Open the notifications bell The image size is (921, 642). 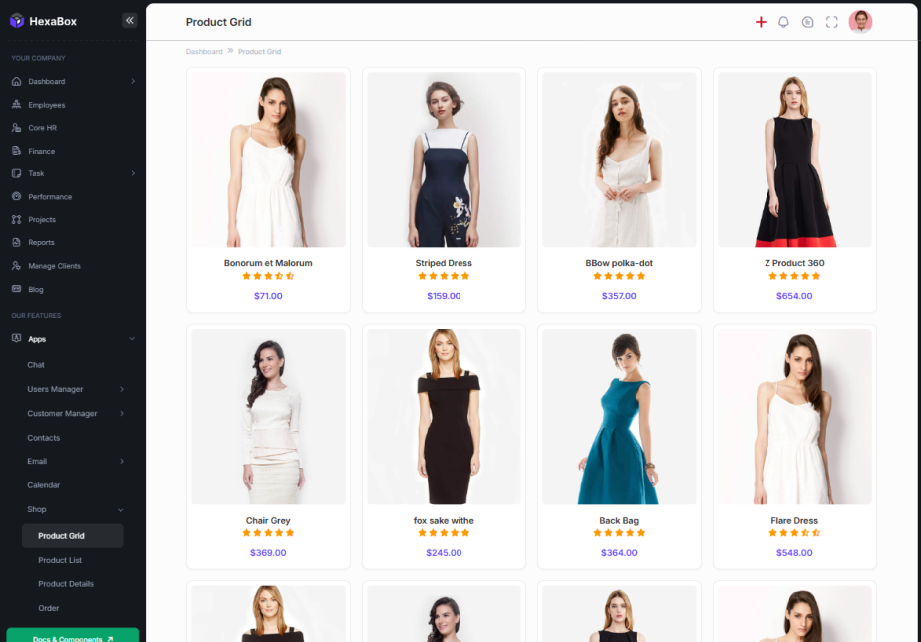click(783, 22)
